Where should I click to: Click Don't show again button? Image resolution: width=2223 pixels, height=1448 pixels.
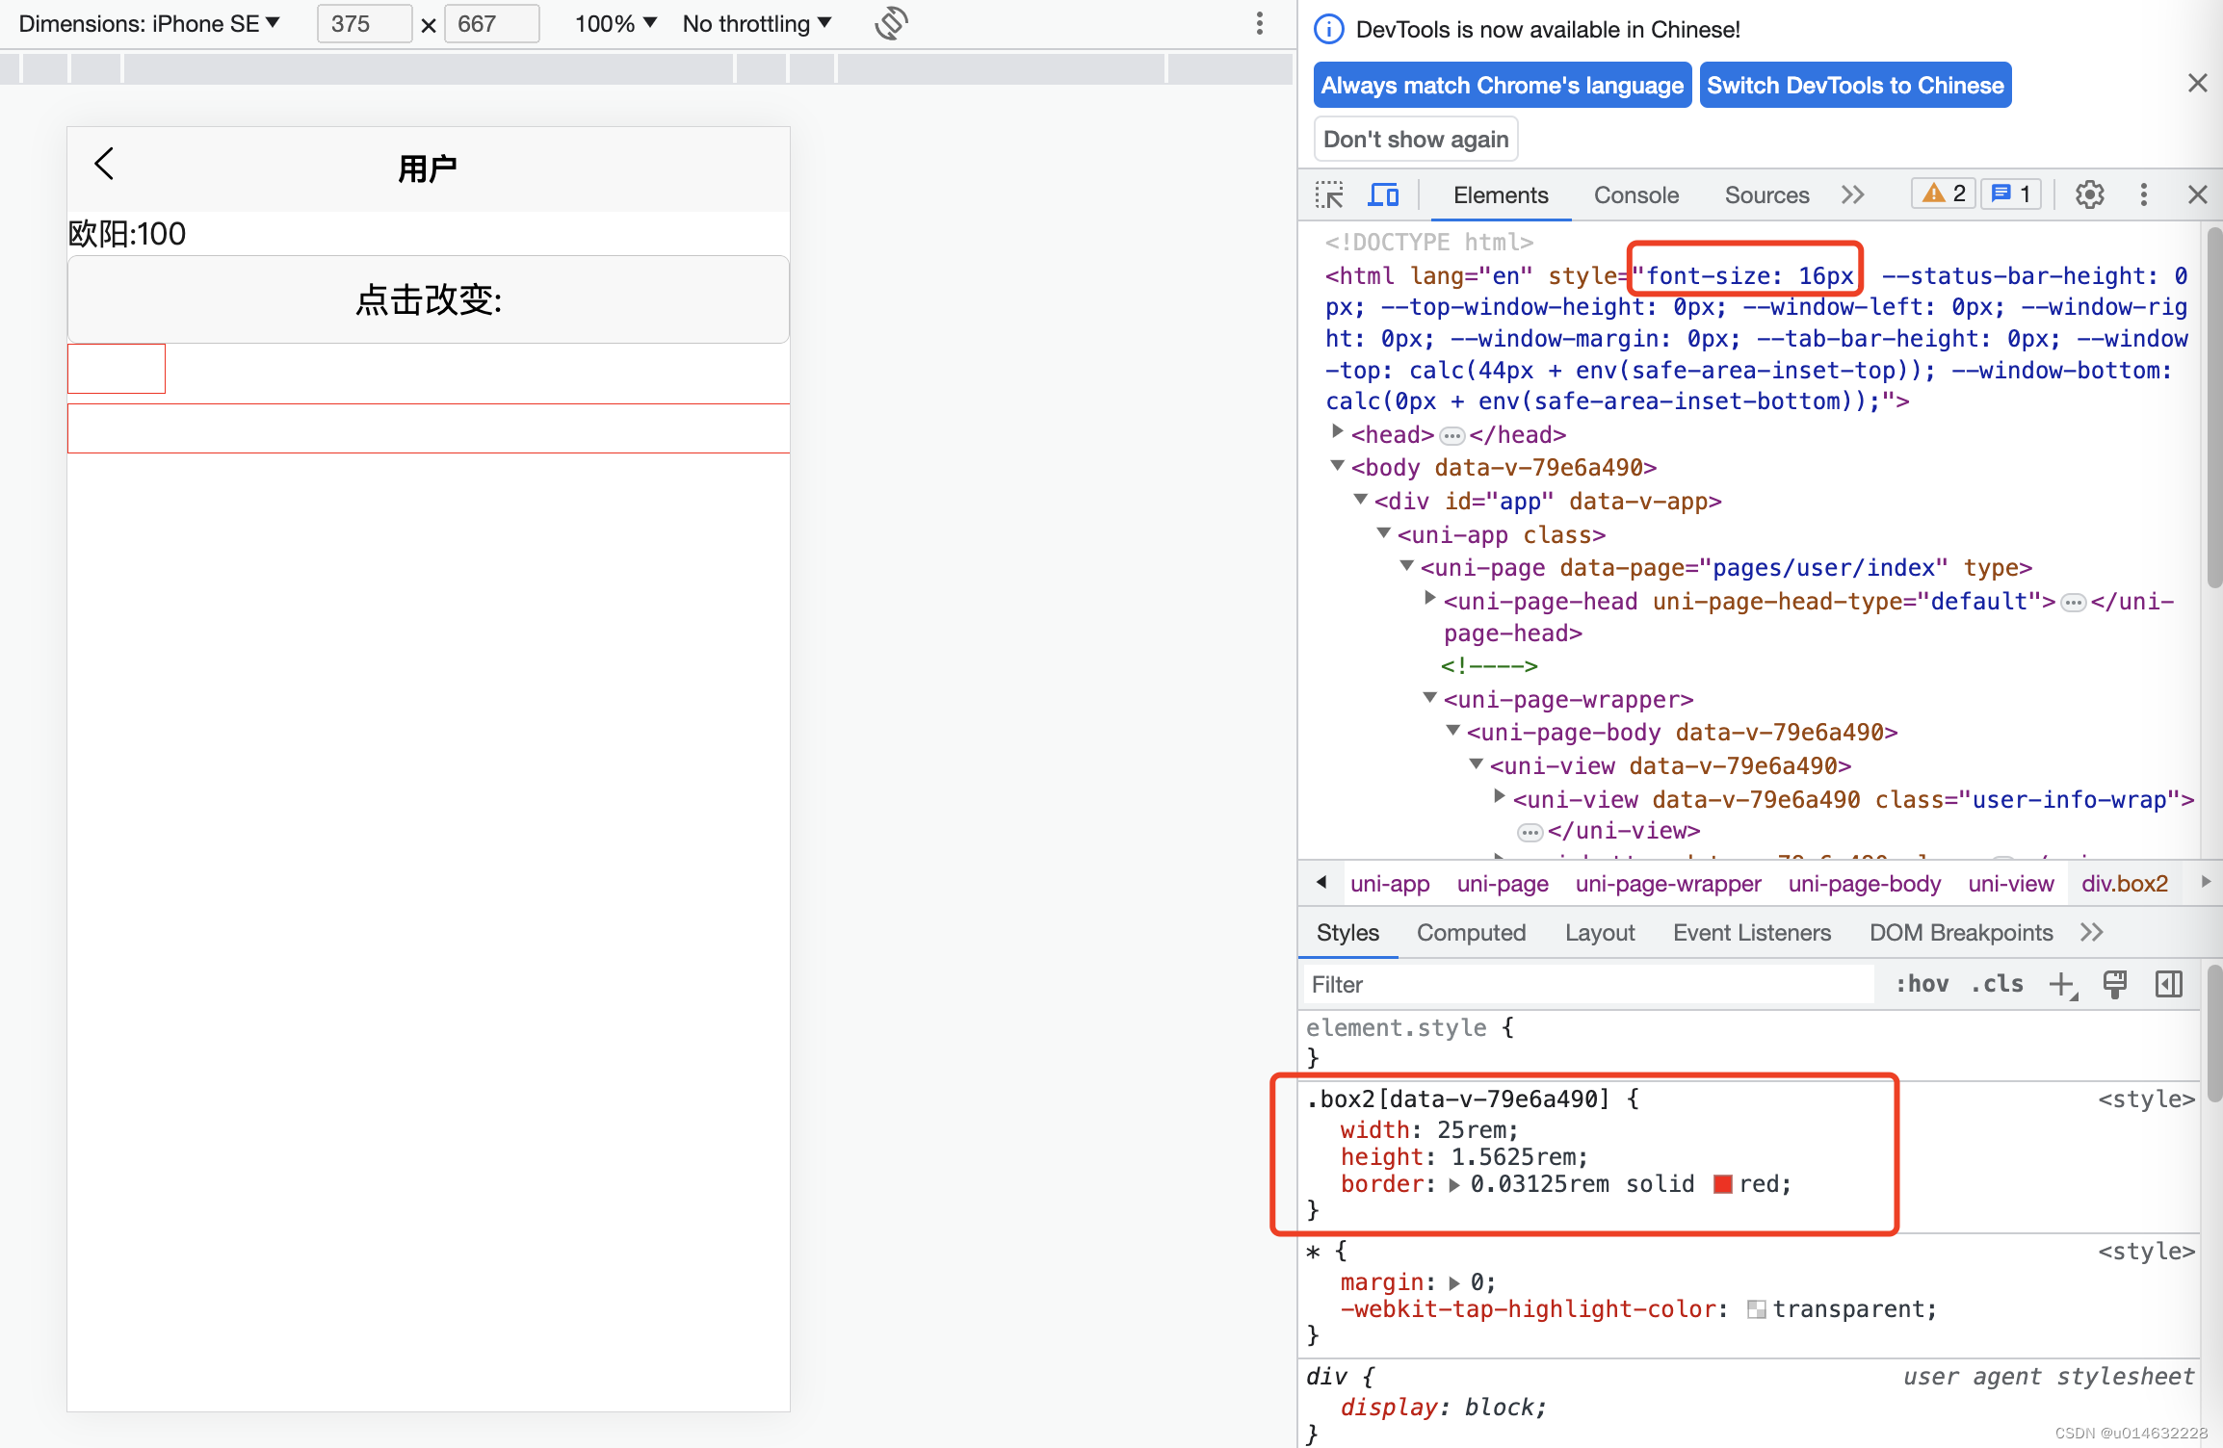point(1416,140)
